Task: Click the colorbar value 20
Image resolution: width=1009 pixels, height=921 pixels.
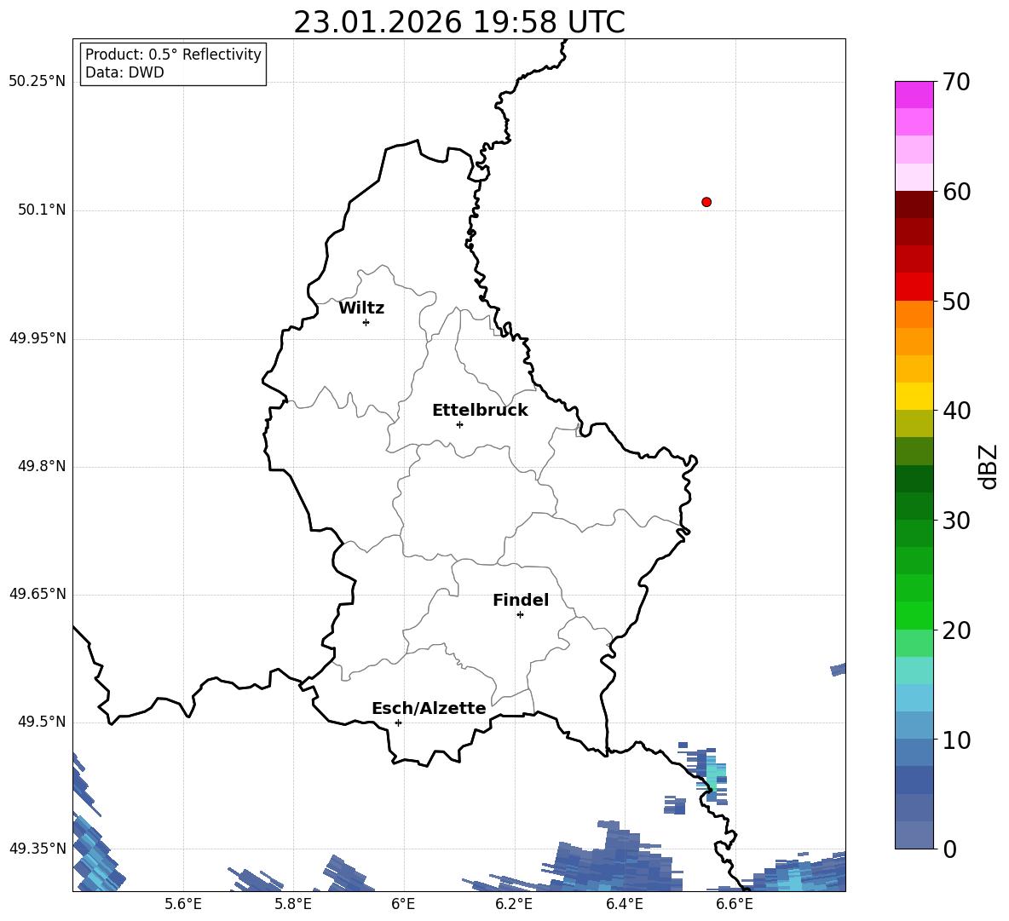Action: click(956, 630)
